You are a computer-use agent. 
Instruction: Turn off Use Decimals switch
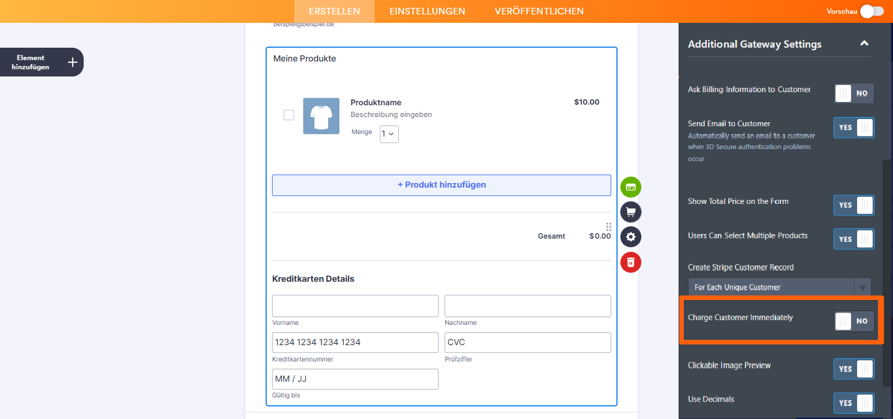click(854, 403)
